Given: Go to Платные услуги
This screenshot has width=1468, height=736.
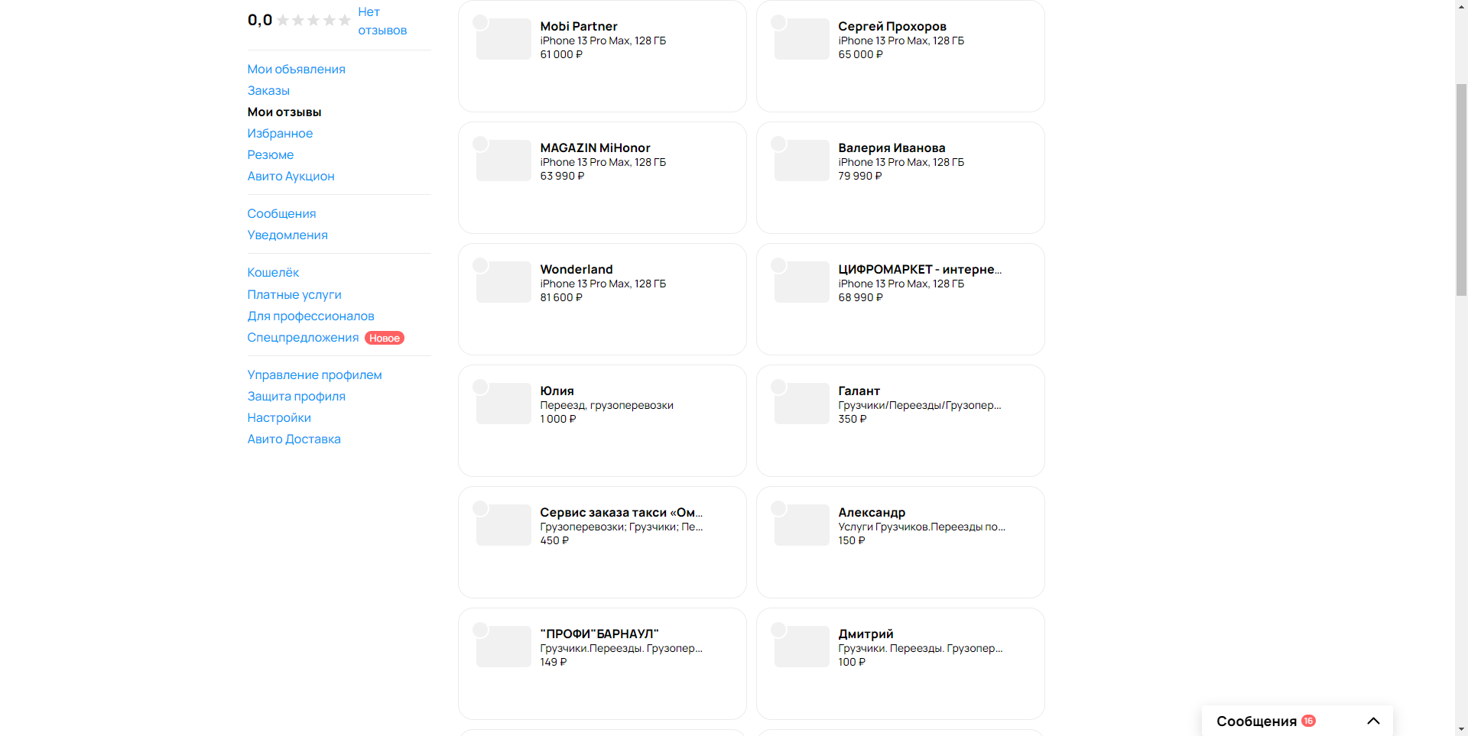Looking at the screenshot, I should [x=294, y=295].
